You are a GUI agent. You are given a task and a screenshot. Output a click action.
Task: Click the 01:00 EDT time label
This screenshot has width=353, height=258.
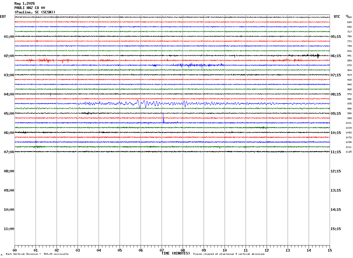click(9, 37)
